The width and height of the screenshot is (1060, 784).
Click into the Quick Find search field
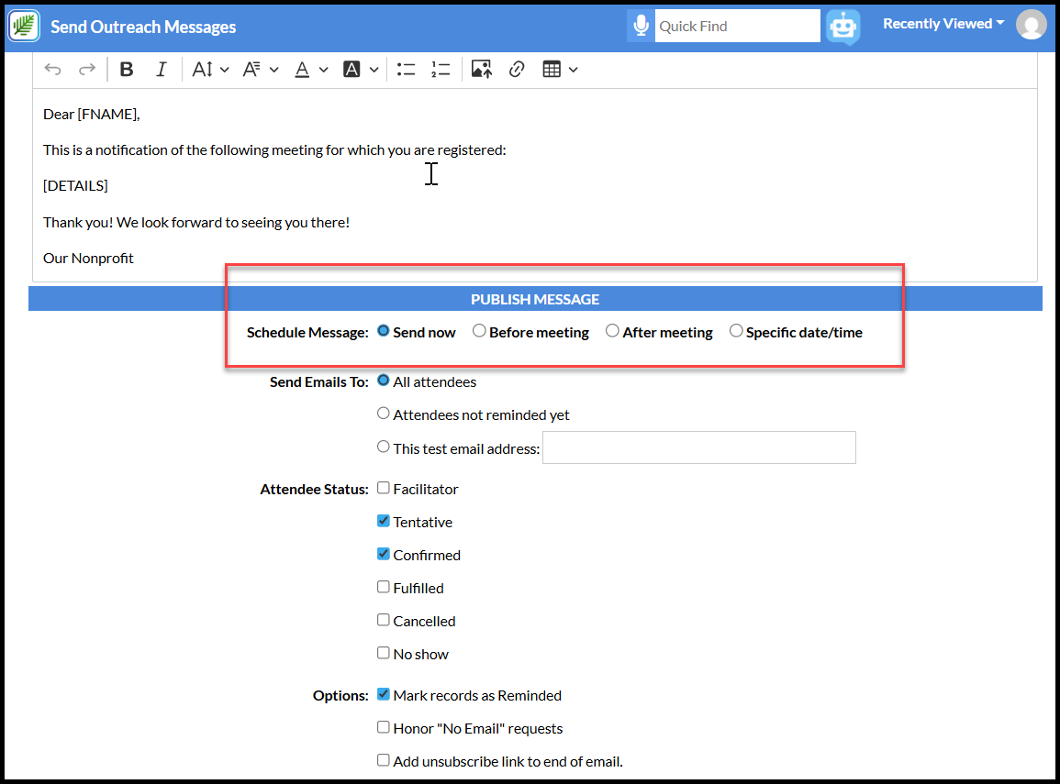[x=737, y=26]
